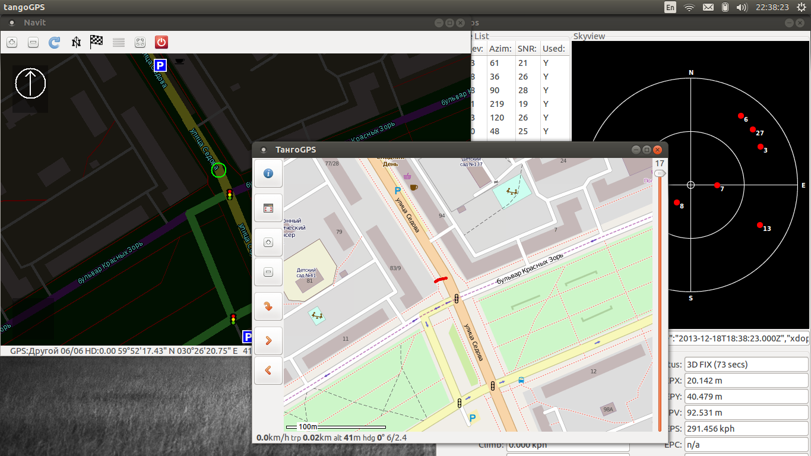
Task: Toggle TangoGPS fullscreen map button
Action: [x=268, y=208]
